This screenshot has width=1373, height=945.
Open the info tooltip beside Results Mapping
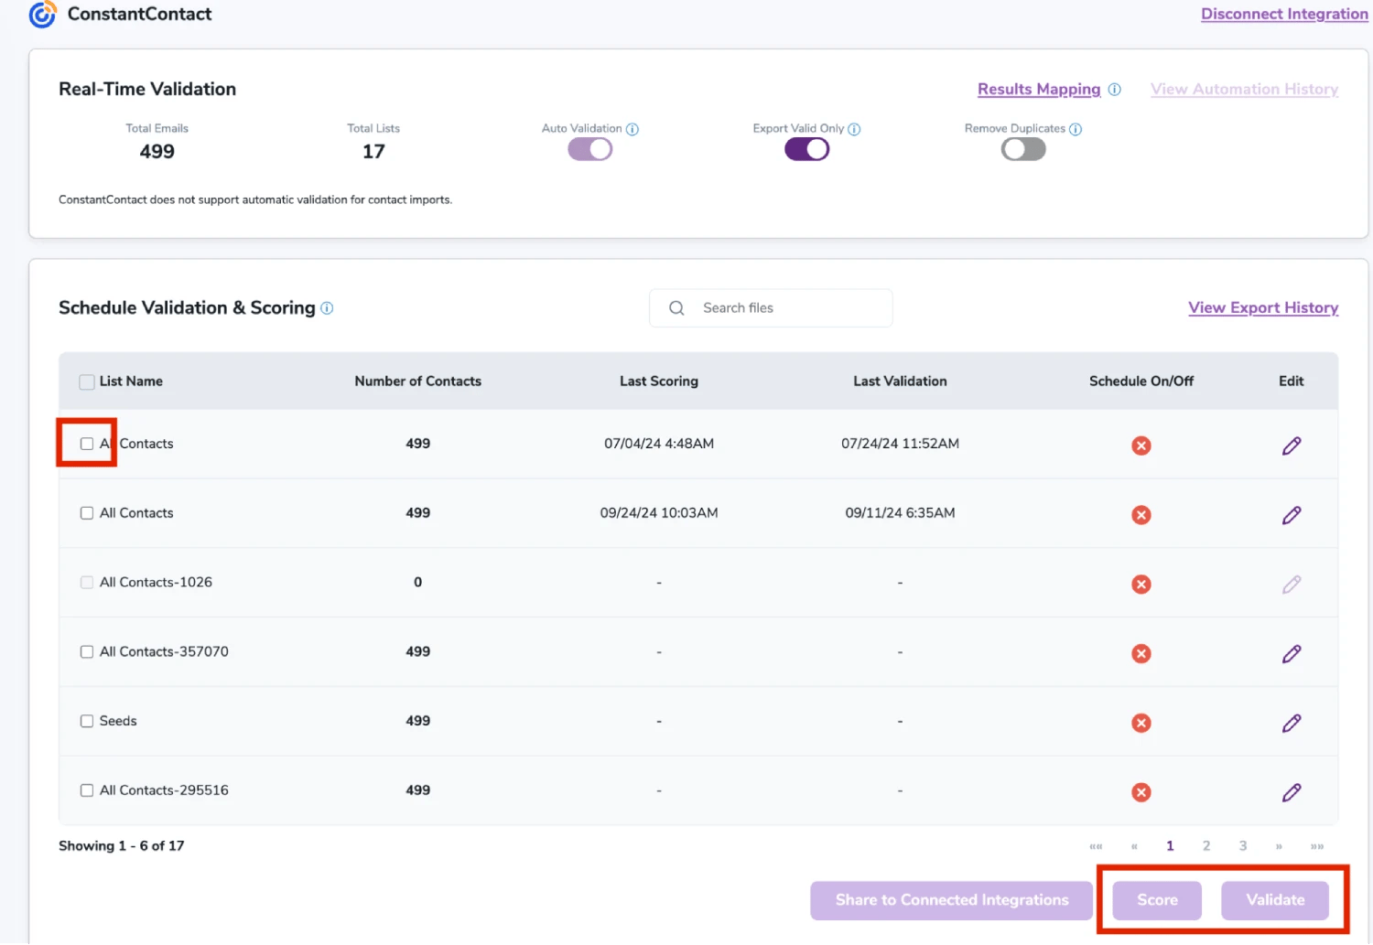[x=1115, y=89]
